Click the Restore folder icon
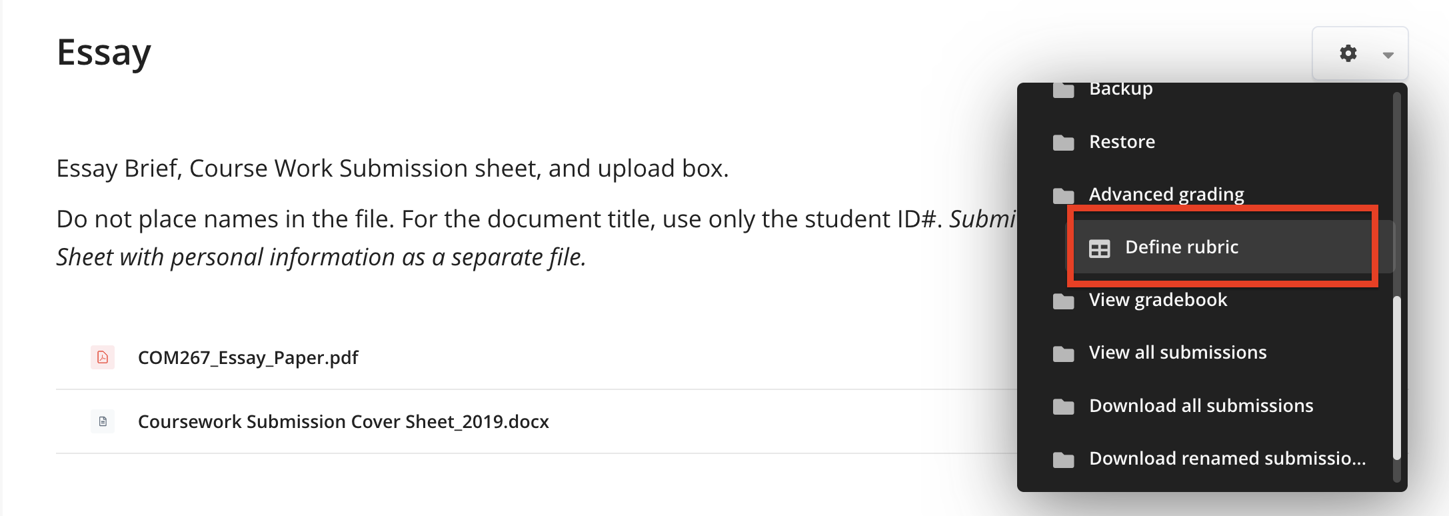1449x516 pixels. [x=1063, y=142]
